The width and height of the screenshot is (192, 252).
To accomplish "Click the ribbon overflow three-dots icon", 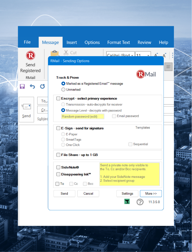I will point(173,55).
